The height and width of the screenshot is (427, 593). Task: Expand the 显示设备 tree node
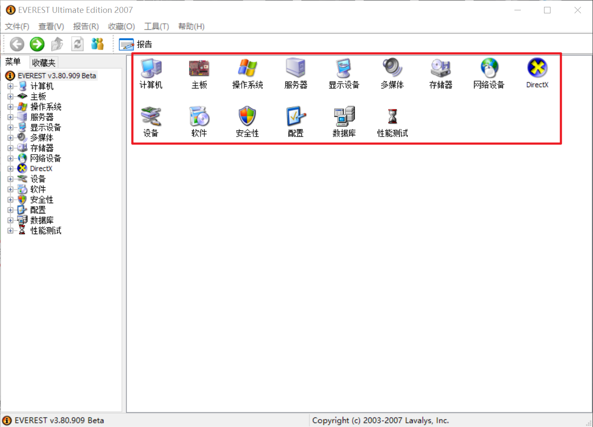pos(10,128)
